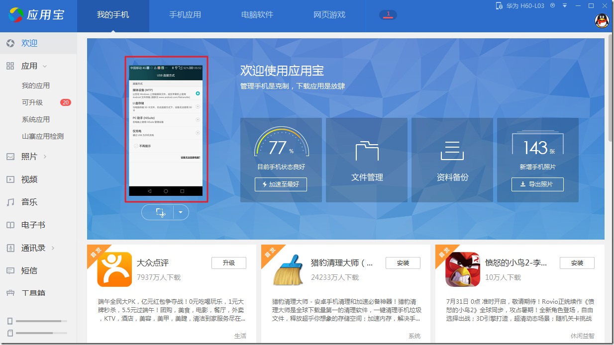614x345 pixels.
Task: Click the 导出照片 button
Action: point(537,184)
